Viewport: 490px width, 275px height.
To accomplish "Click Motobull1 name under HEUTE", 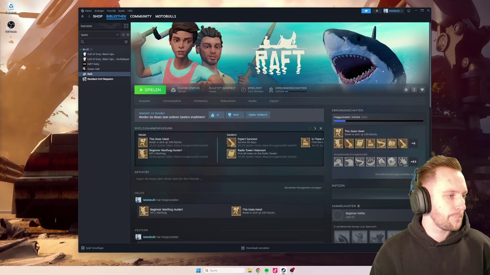I will (149, 200).
